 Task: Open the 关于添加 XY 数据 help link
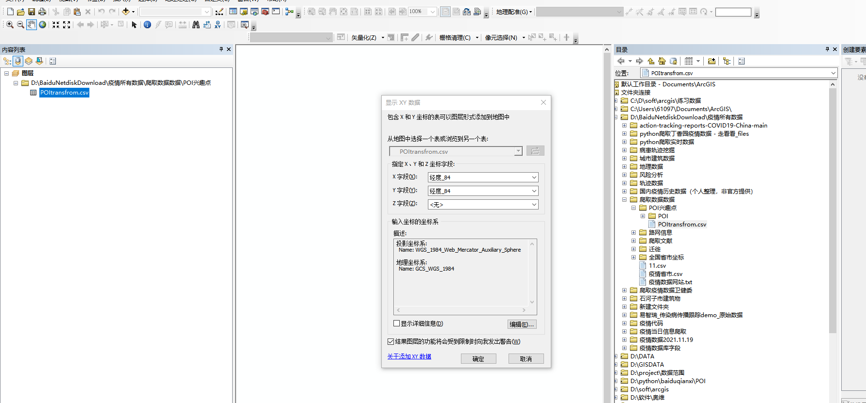click(409, 356)
